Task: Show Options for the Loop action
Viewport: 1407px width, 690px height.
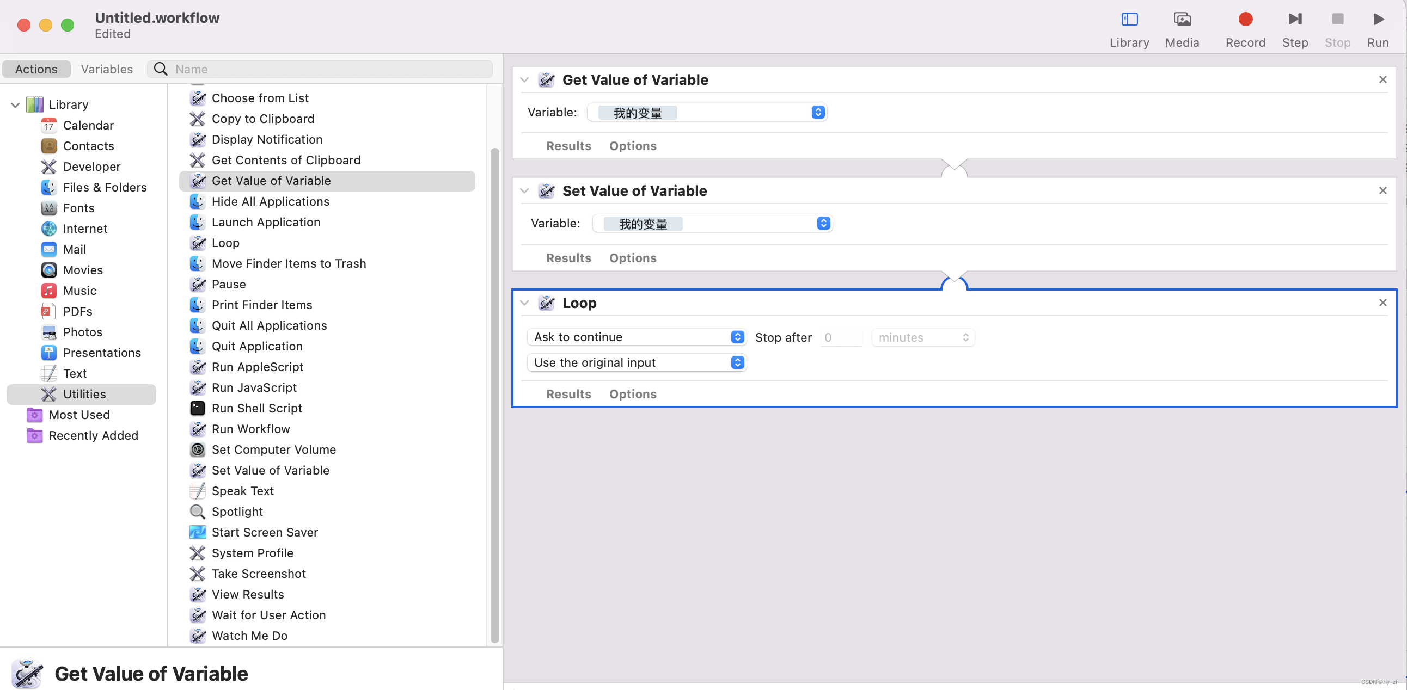Action: (x=633, y=393)
